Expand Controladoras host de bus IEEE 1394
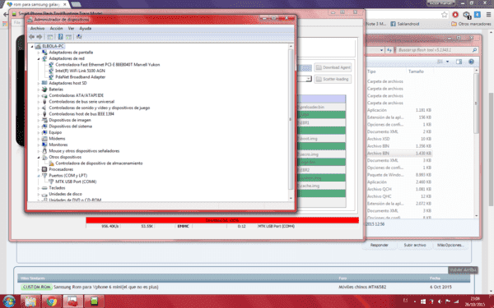 pos(39,114)
